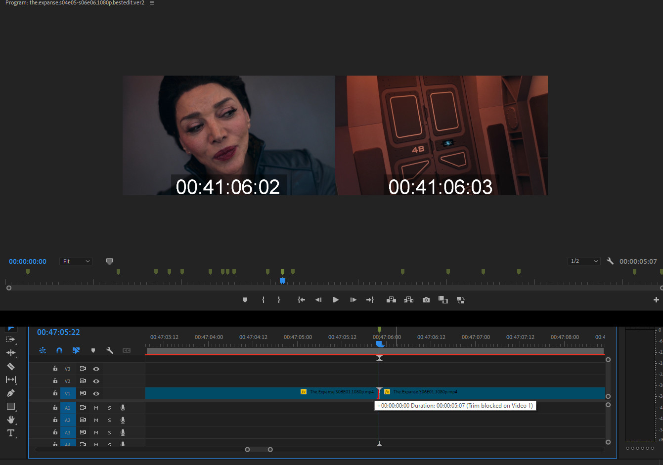Click the Lift button in Program Monitor

(391, 300)
